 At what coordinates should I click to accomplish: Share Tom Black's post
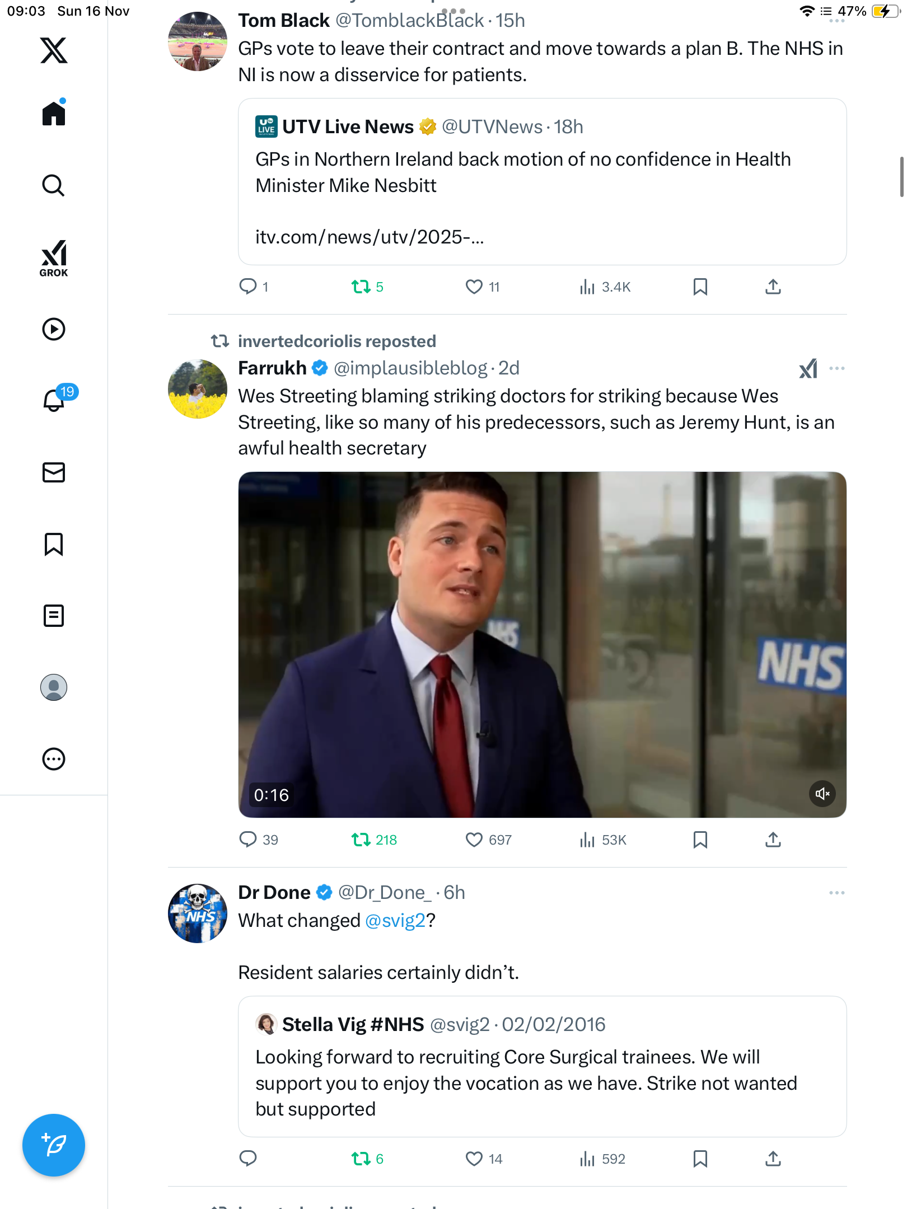pos(773,287)
